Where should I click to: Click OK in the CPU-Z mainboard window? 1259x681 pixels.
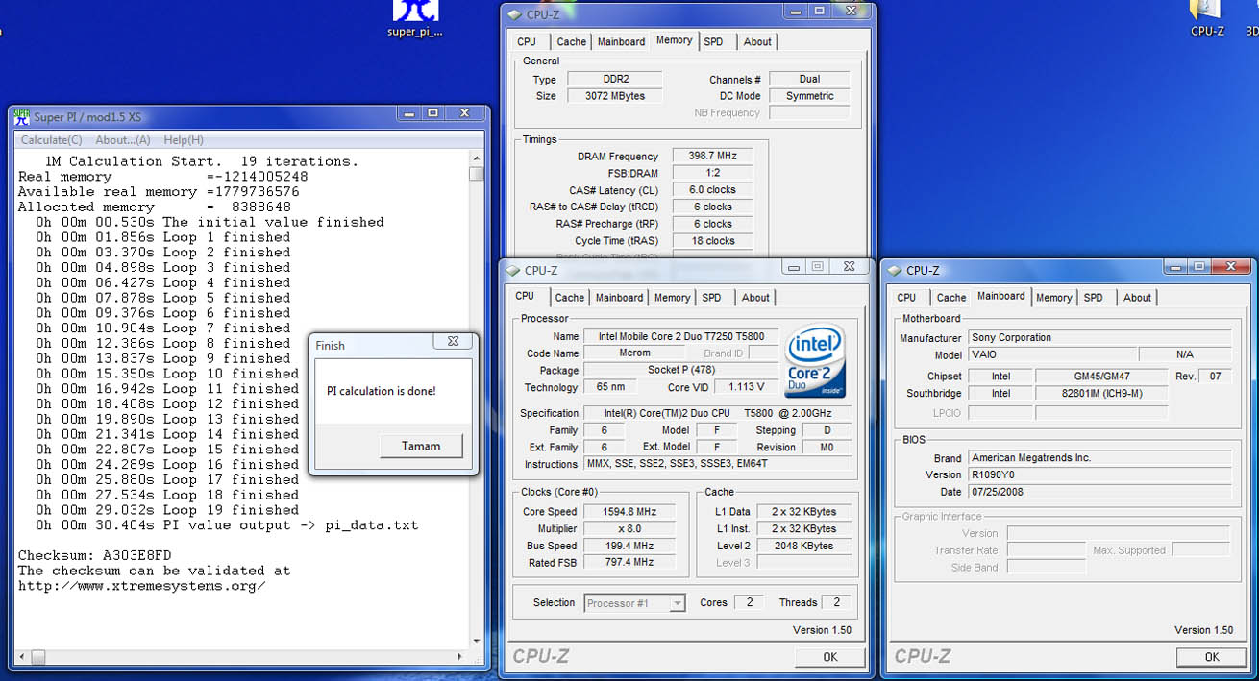point(1211,657)
